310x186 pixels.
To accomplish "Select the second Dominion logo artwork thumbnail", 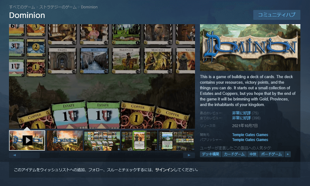I will [x=65, y=140].
